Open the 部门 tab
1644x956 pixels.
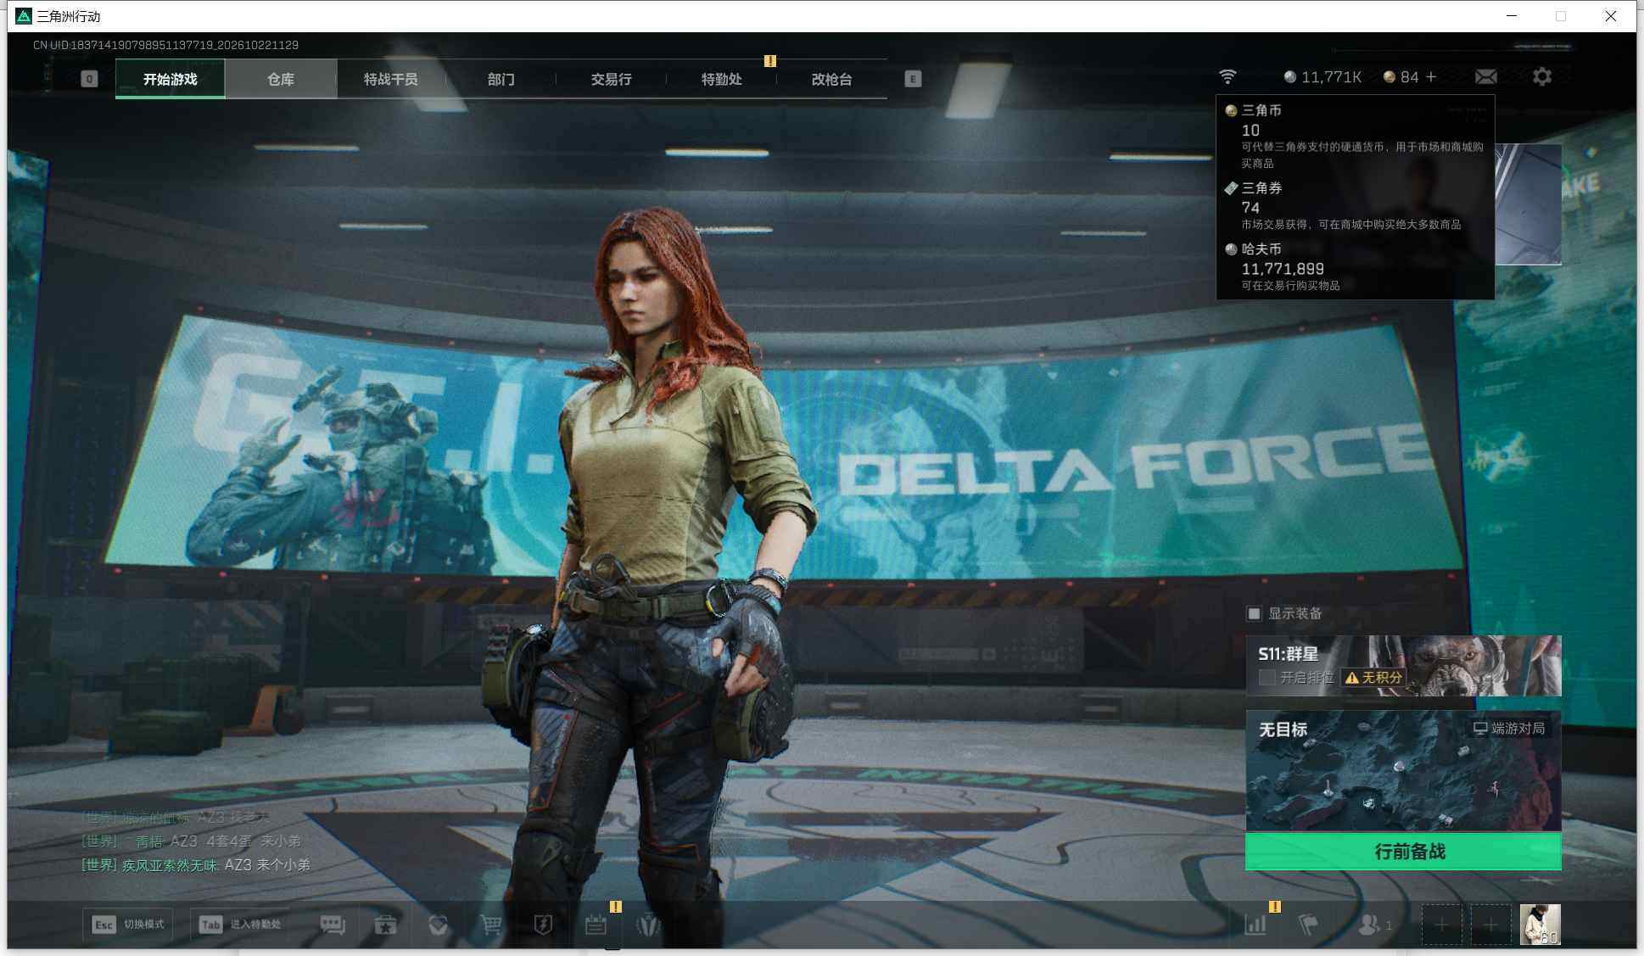coord(501,79)
